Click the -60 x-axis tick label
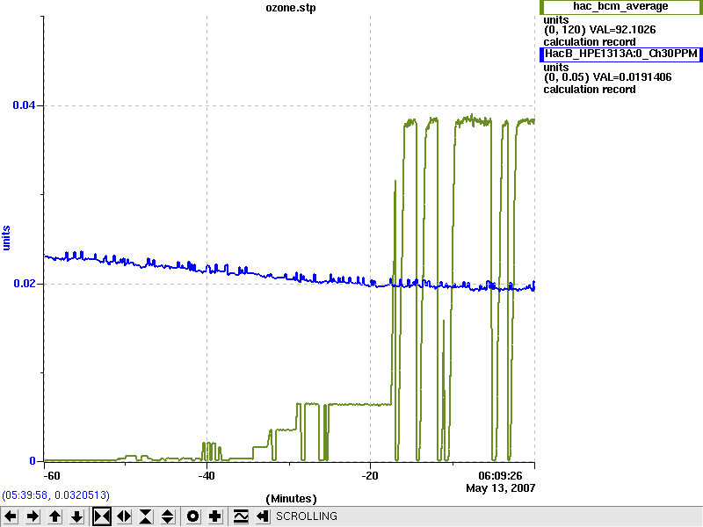Screen dimensions: 703x527 pos(50,476)
